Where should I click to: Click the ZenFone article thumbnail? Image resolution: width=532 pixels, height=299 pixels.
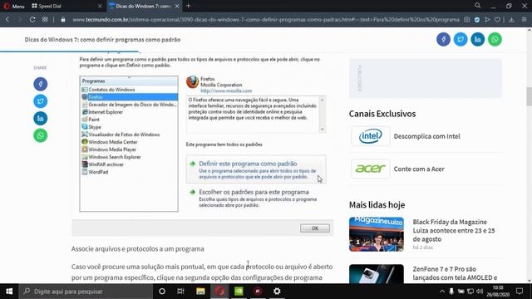377,273
